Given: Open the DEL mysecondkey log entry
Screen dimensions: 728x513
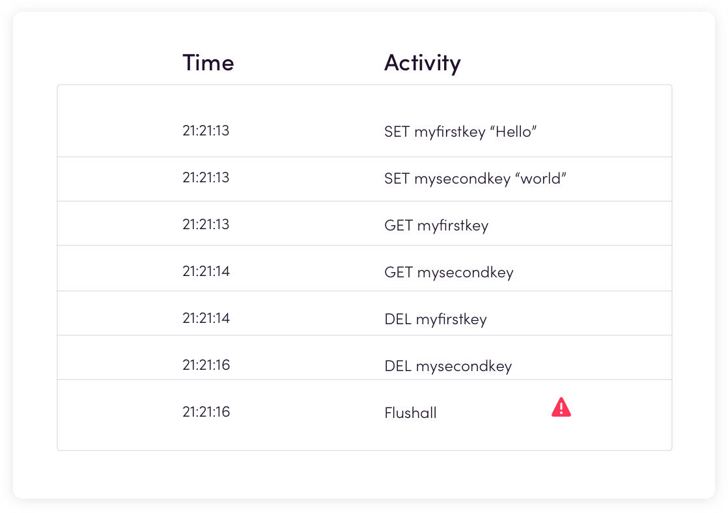Looking at the screenshot, I should (448, 367).
